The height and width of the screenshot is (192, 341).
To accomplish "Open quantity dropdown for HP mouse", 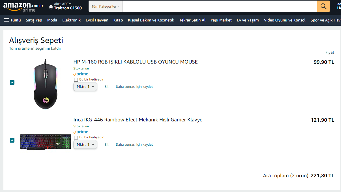I will tap(85, 87).
